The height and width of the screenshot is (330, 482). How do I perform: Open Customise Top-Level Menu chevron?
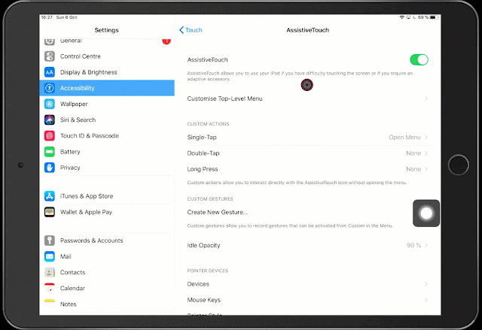(426, 98)
